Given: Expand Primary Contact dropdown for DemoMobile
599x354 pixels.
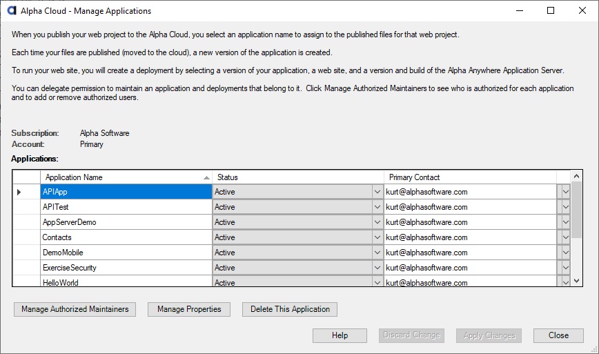Looking at the screenshot, I should pos(565,253).
